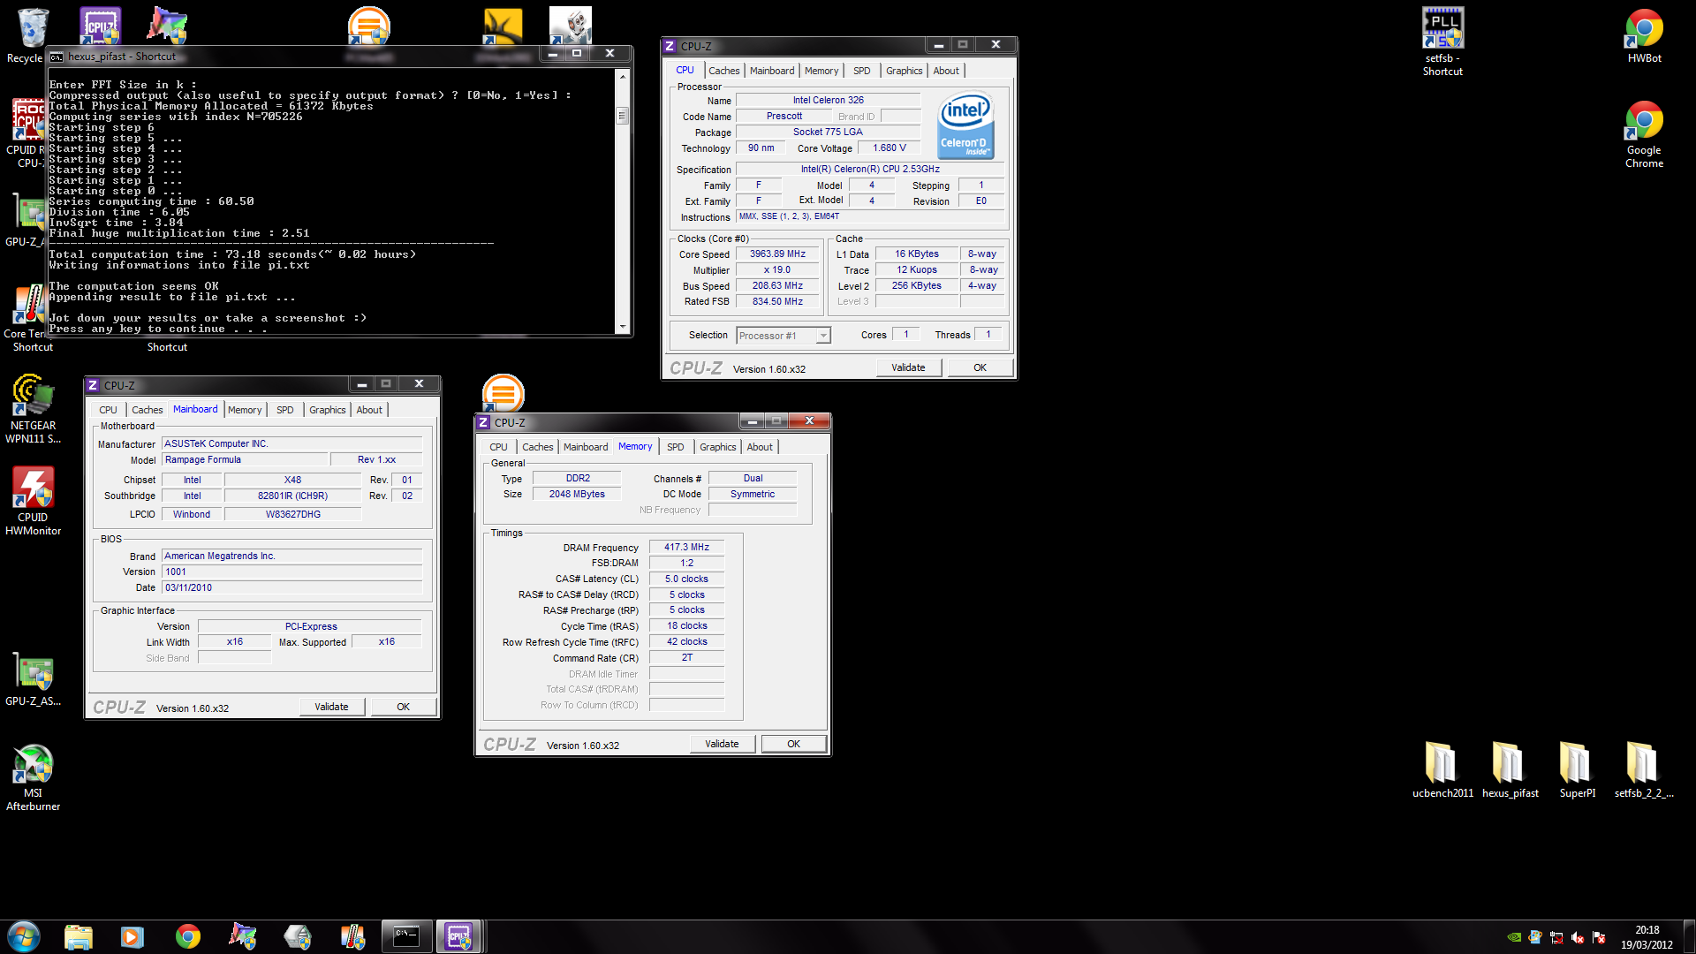Click the Core Voltage 1.680 V value
The height and width of the screenshot is (954, 1696).
[889, 148]
